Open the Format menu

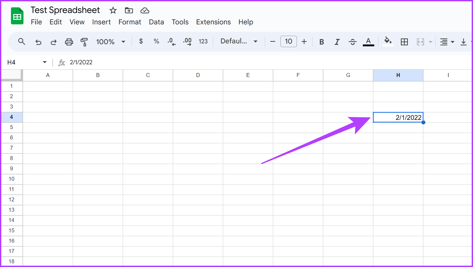point(130,22)
